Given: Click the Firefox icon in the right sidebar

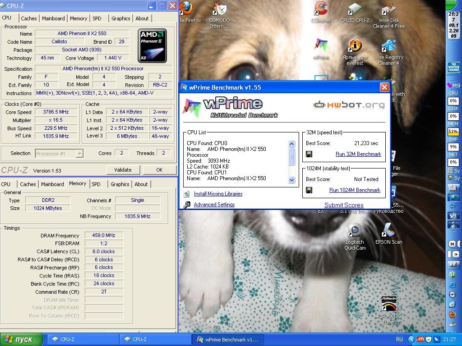Looking at the screenshot, I should 452,314.
